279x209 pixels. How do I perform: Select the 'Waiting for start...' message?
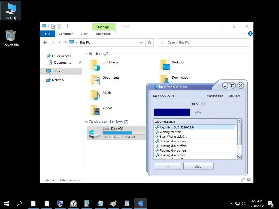pos(195,132)
